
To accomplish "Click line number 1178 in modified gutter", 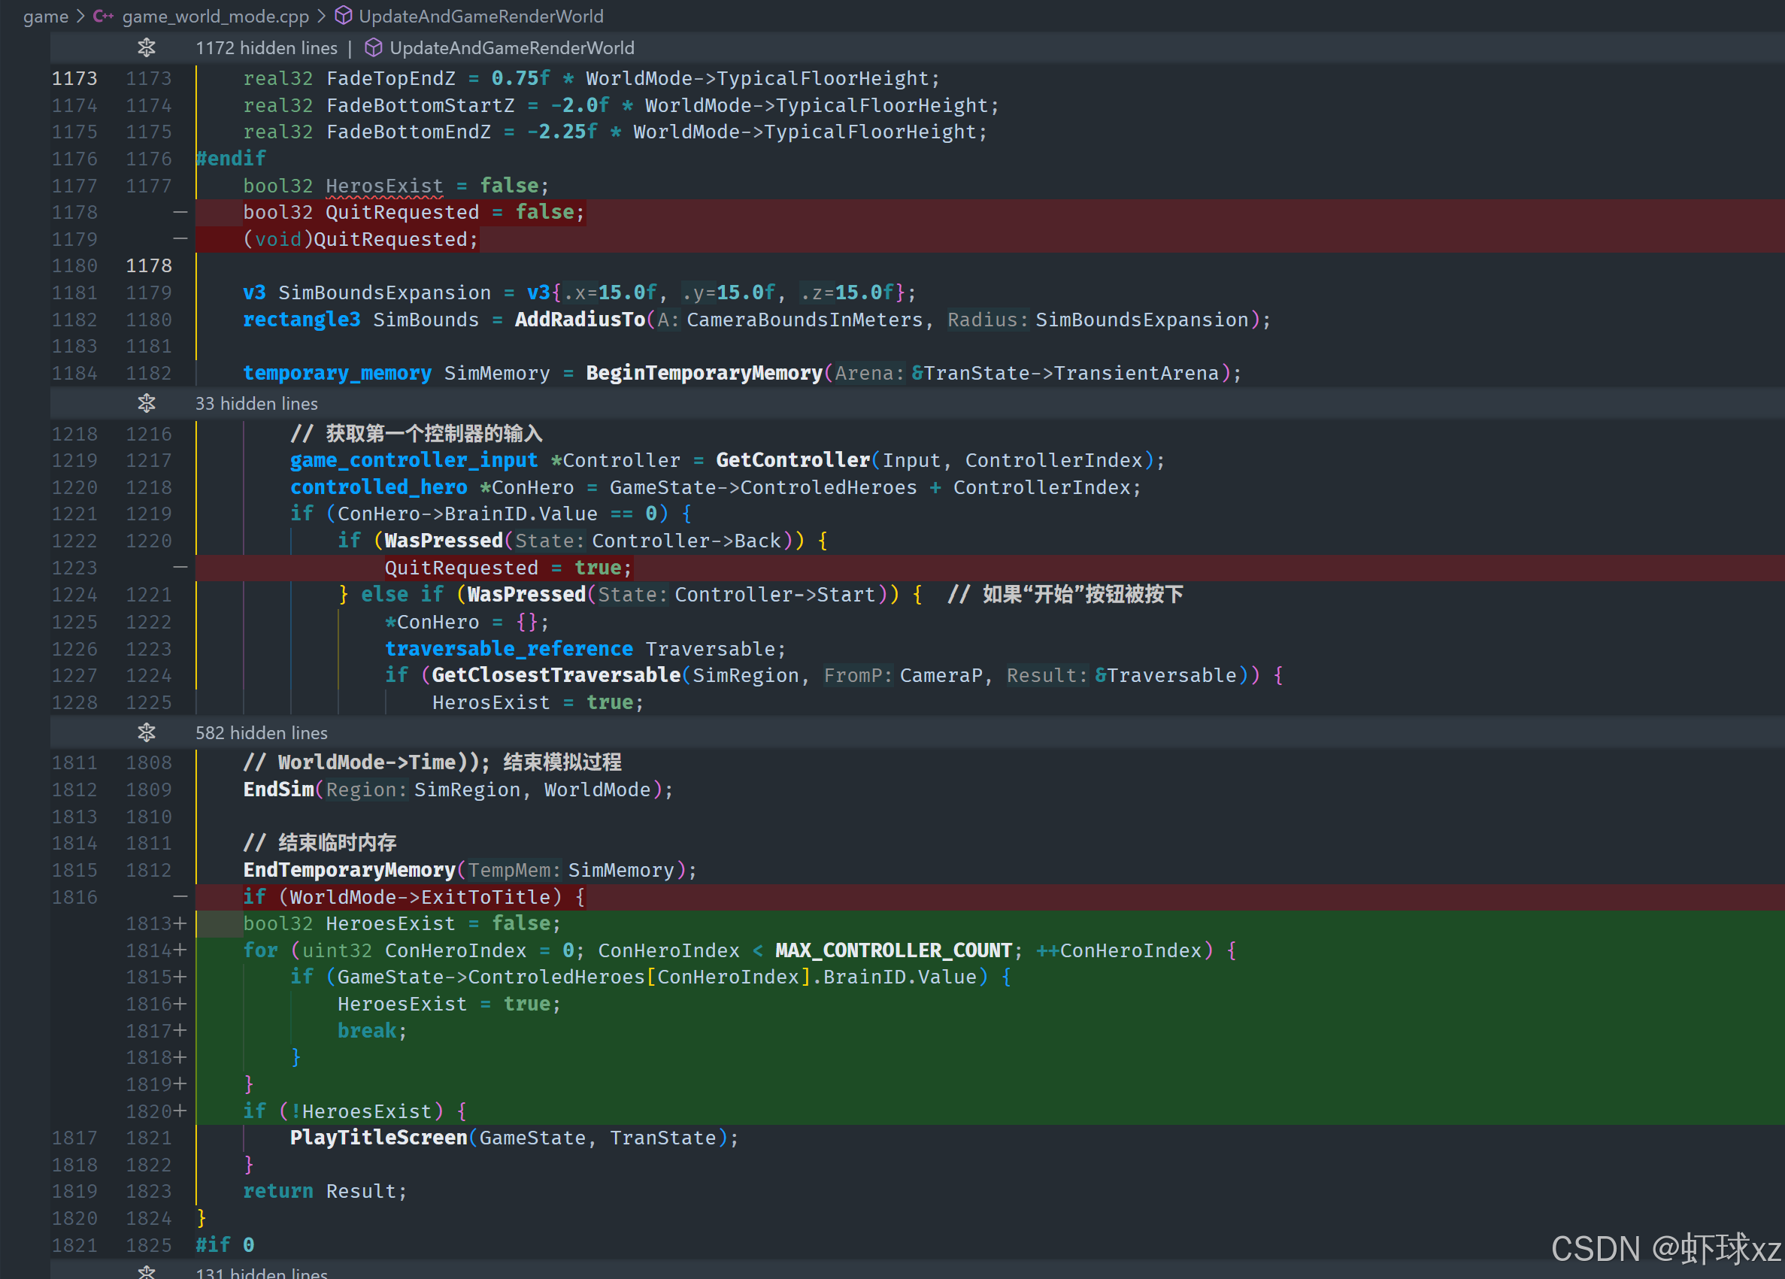I will [149, 266].
